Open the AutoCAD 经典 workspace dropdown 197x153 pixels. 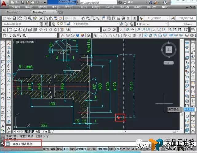coord(21,24)
